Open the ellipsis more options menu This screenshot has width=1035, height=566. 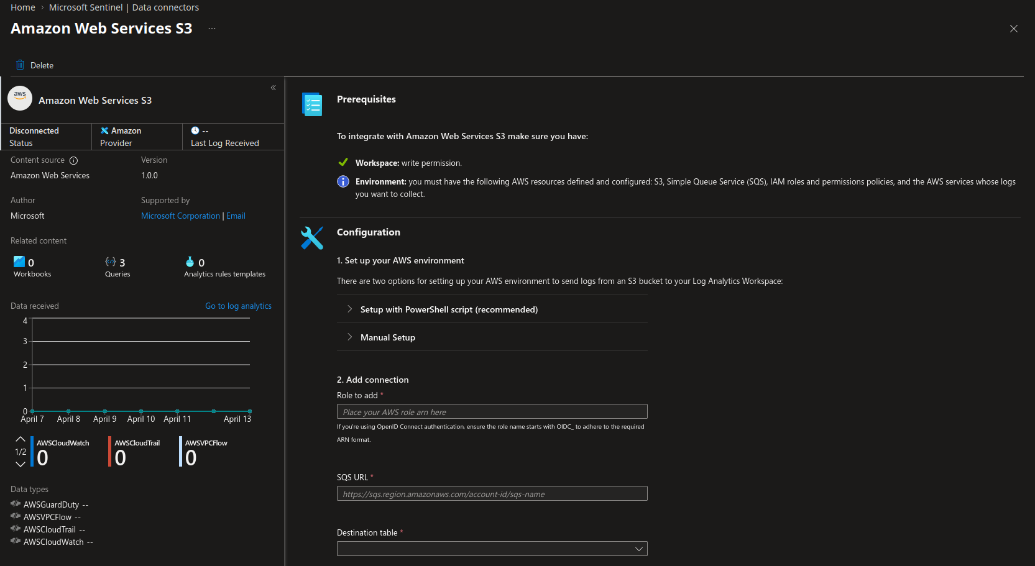click(212, 29)
